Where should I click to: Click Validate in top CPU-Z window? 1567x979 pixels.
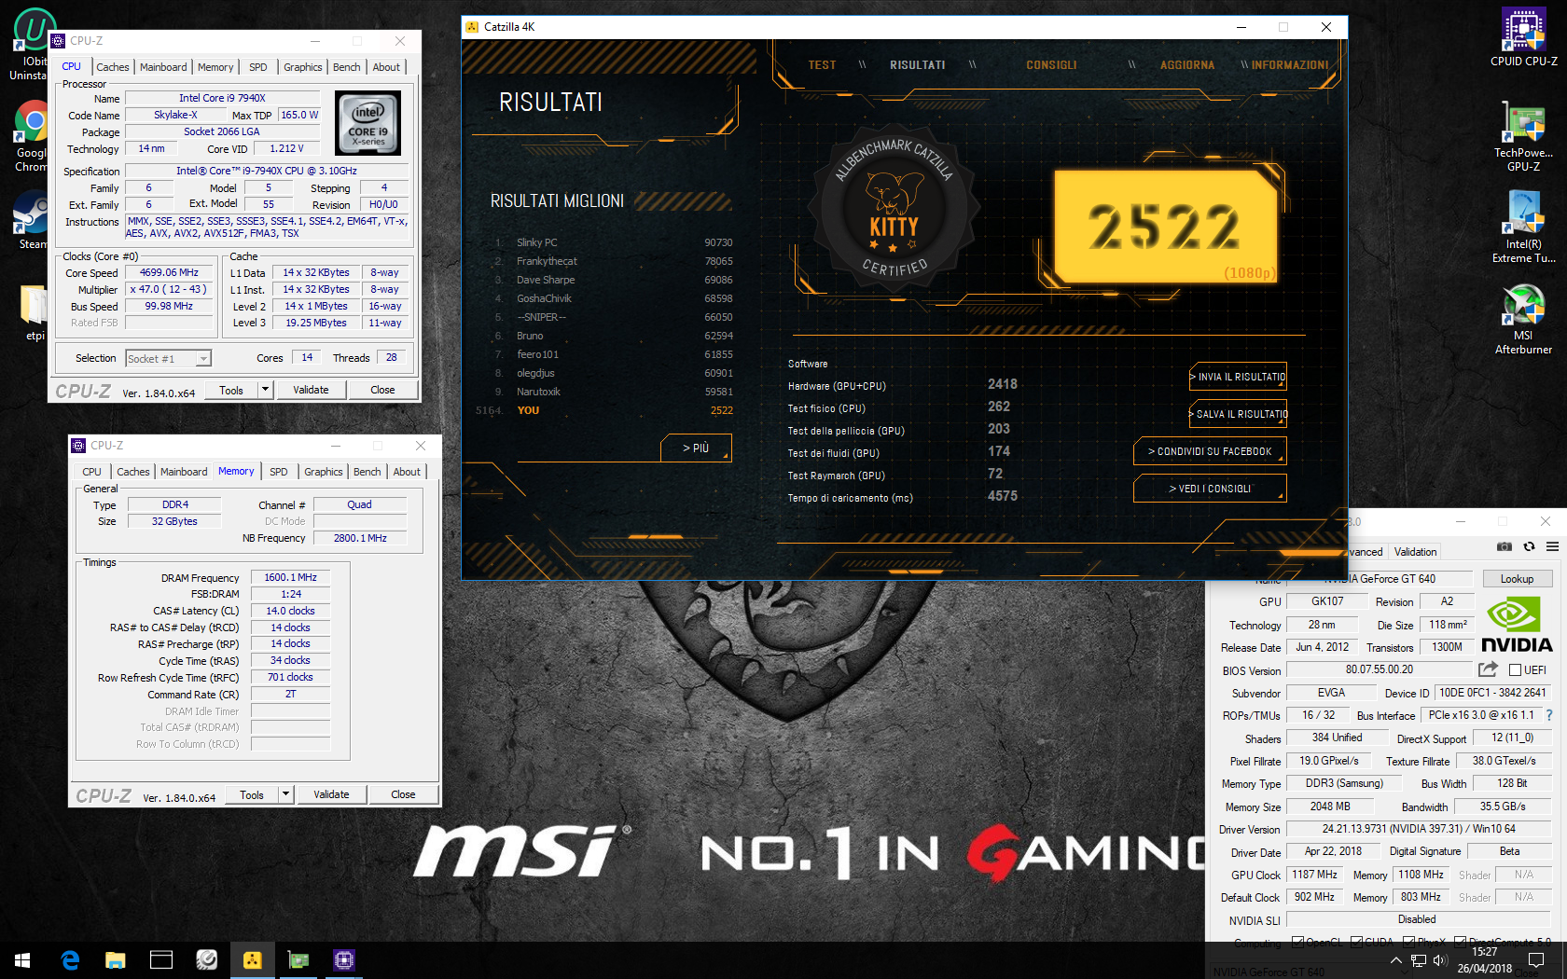pyautogui.click(x=311, y=390)
